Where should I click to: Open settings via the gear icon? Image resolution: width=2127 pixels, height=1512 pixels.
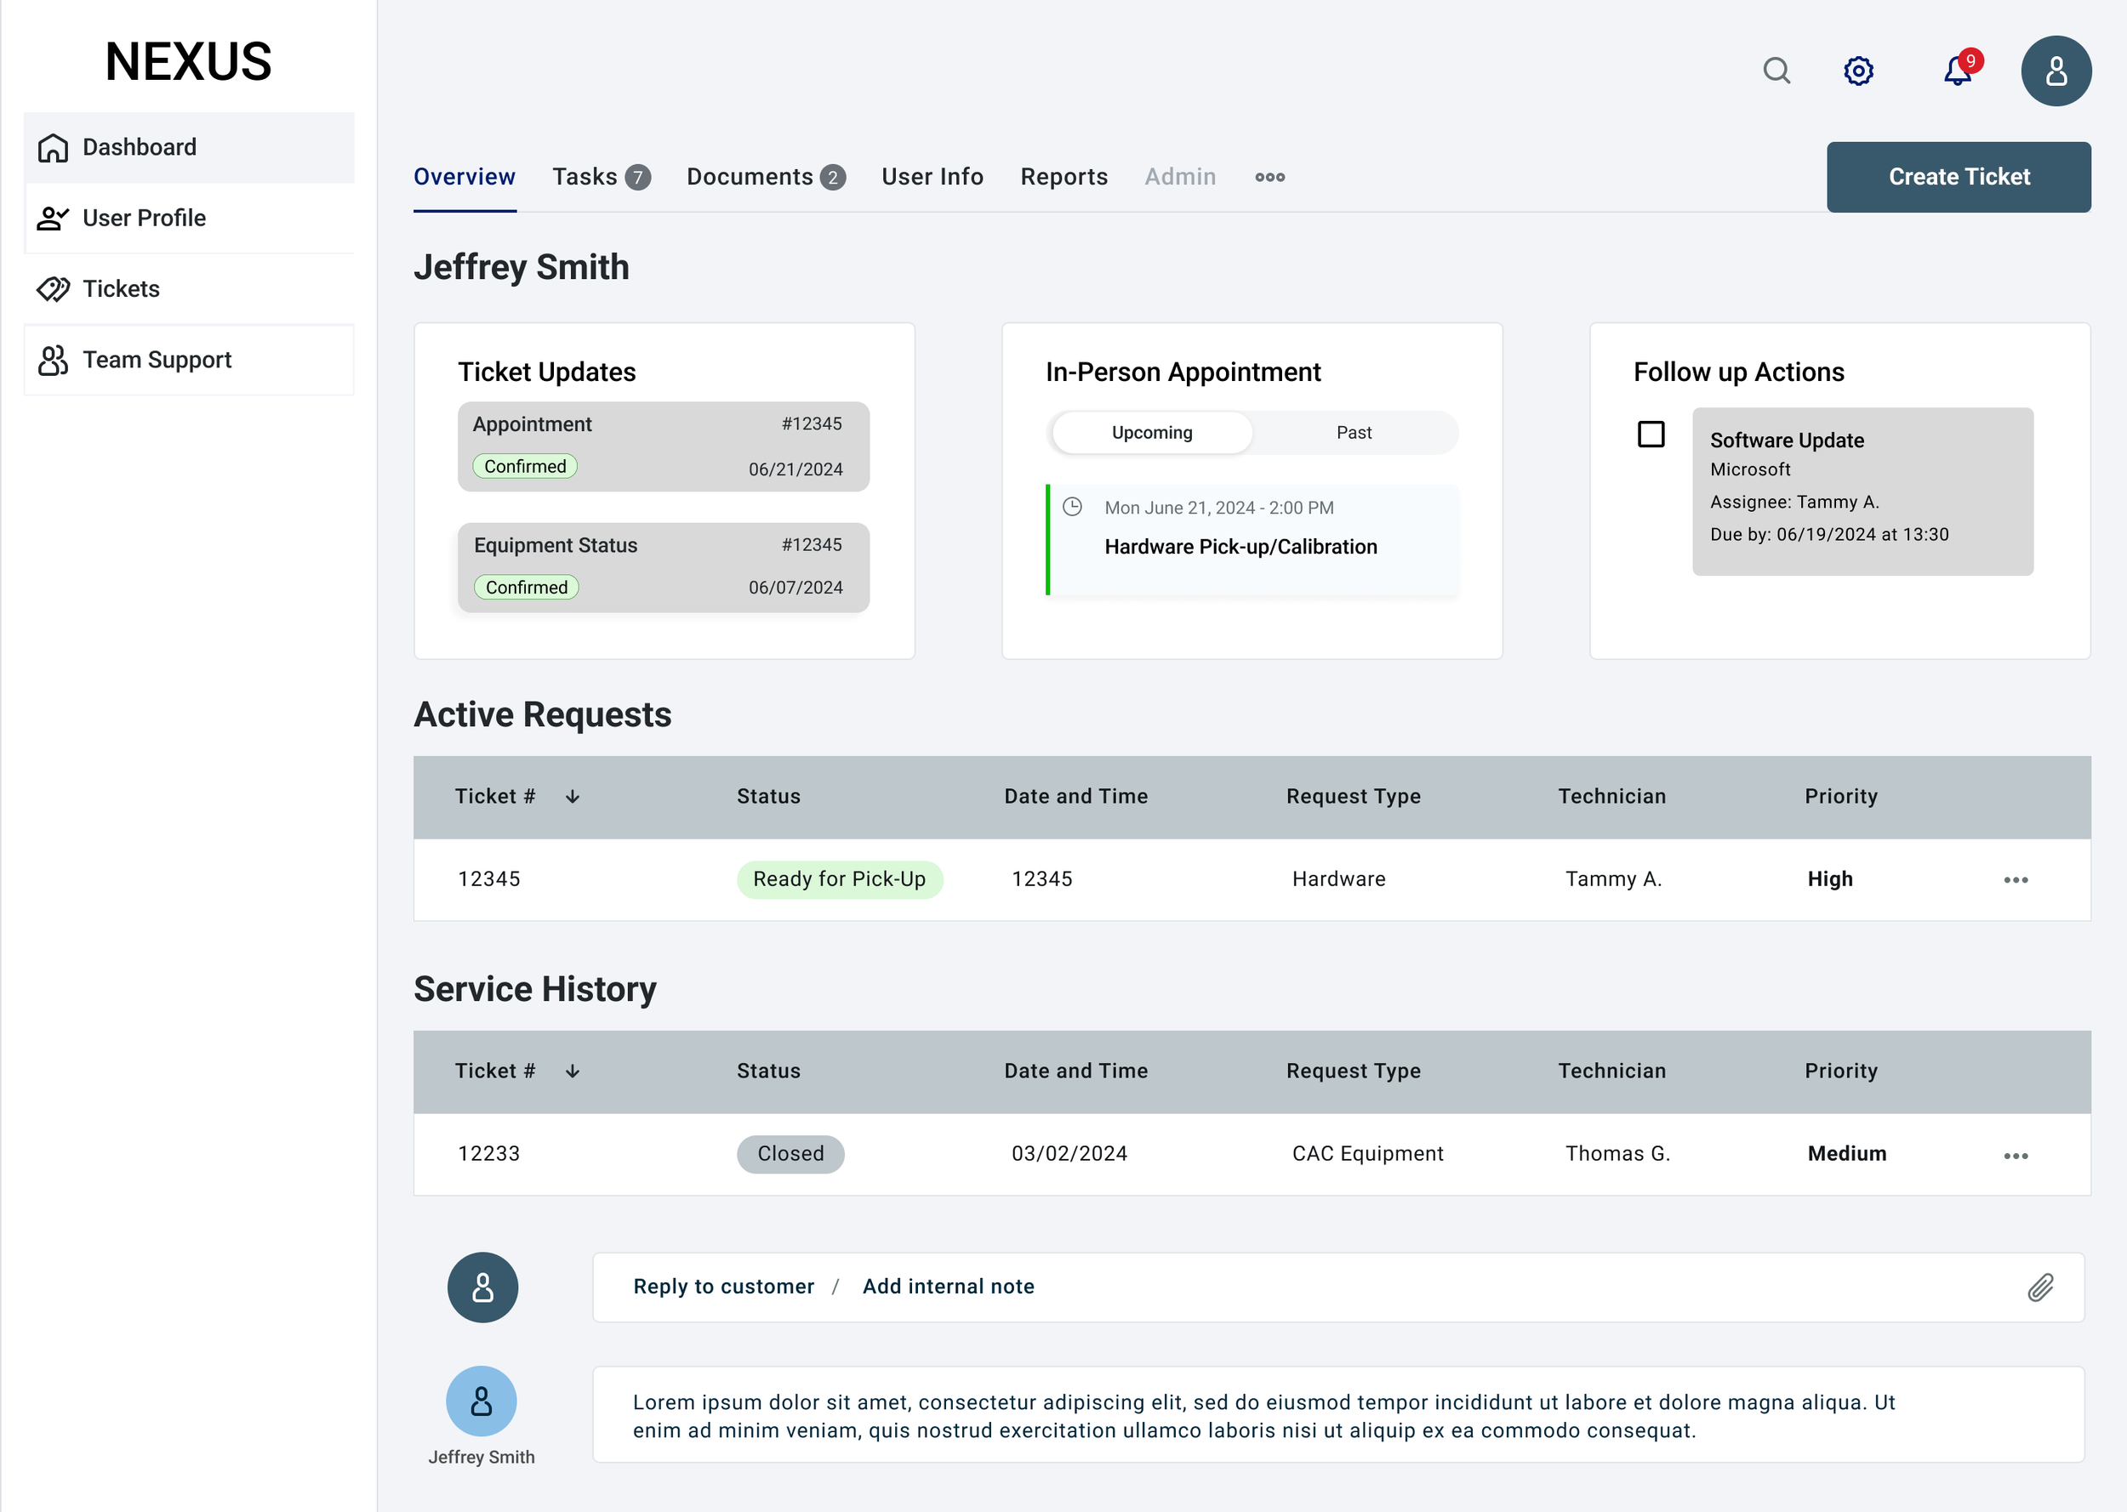[x=1858, y=71]
